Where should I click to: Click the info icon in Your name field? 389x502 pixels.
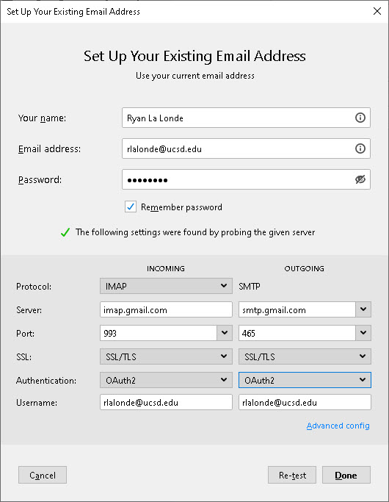[x=360, y=118]
